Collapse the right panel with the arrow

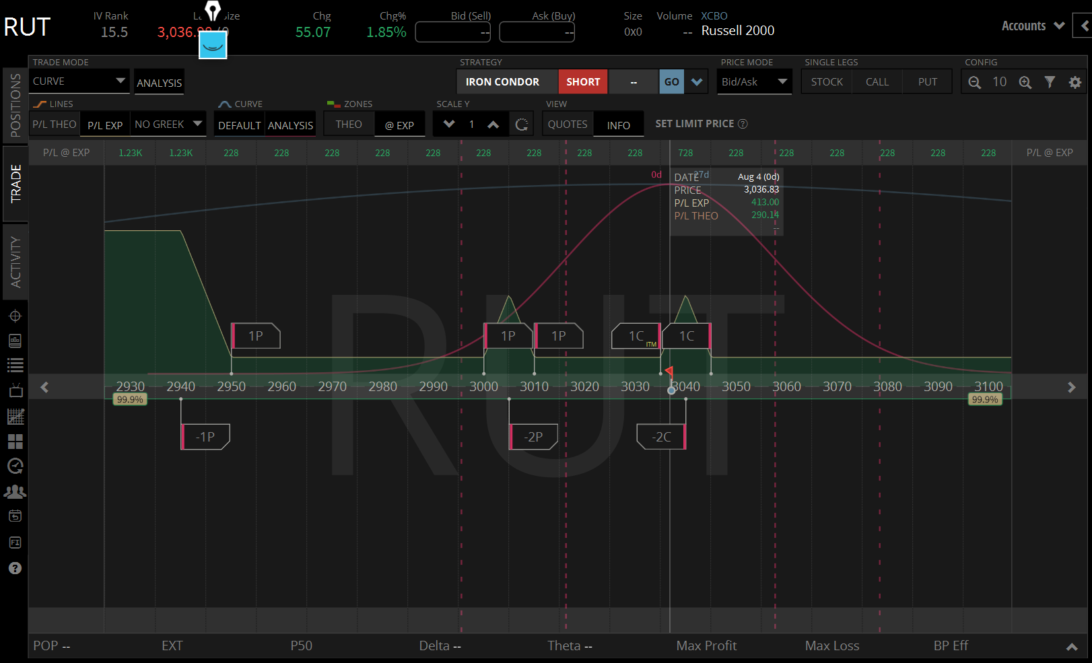[x=1083, y=26]
